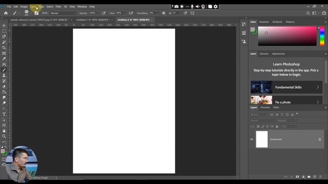Select the Move tool

4,26
